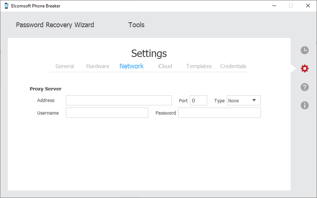The width and height of the screenshot is (317, 198).
Task: Minimize the Phone Breaker window
Action: click(x=274, y=6)
